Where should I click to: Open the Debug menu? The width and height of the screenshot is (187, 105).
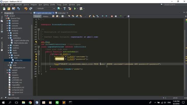point(46,5)
